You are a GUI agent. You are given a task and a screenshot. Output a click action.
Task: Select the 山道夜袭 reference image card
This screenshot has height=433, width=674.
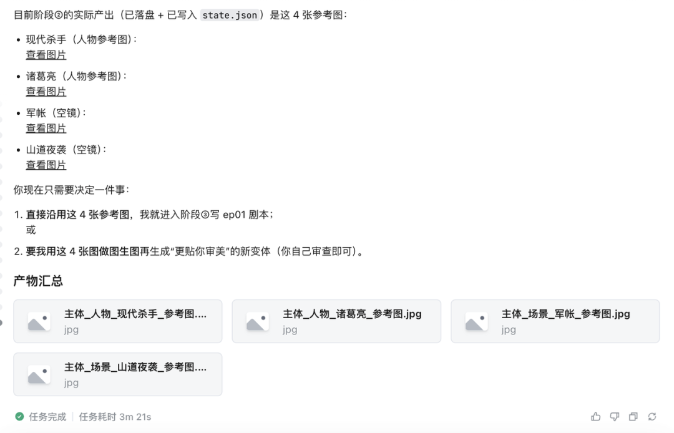(117, 374)
